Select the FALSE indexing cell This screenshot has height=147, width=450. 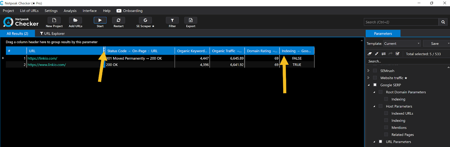[297, 58]
